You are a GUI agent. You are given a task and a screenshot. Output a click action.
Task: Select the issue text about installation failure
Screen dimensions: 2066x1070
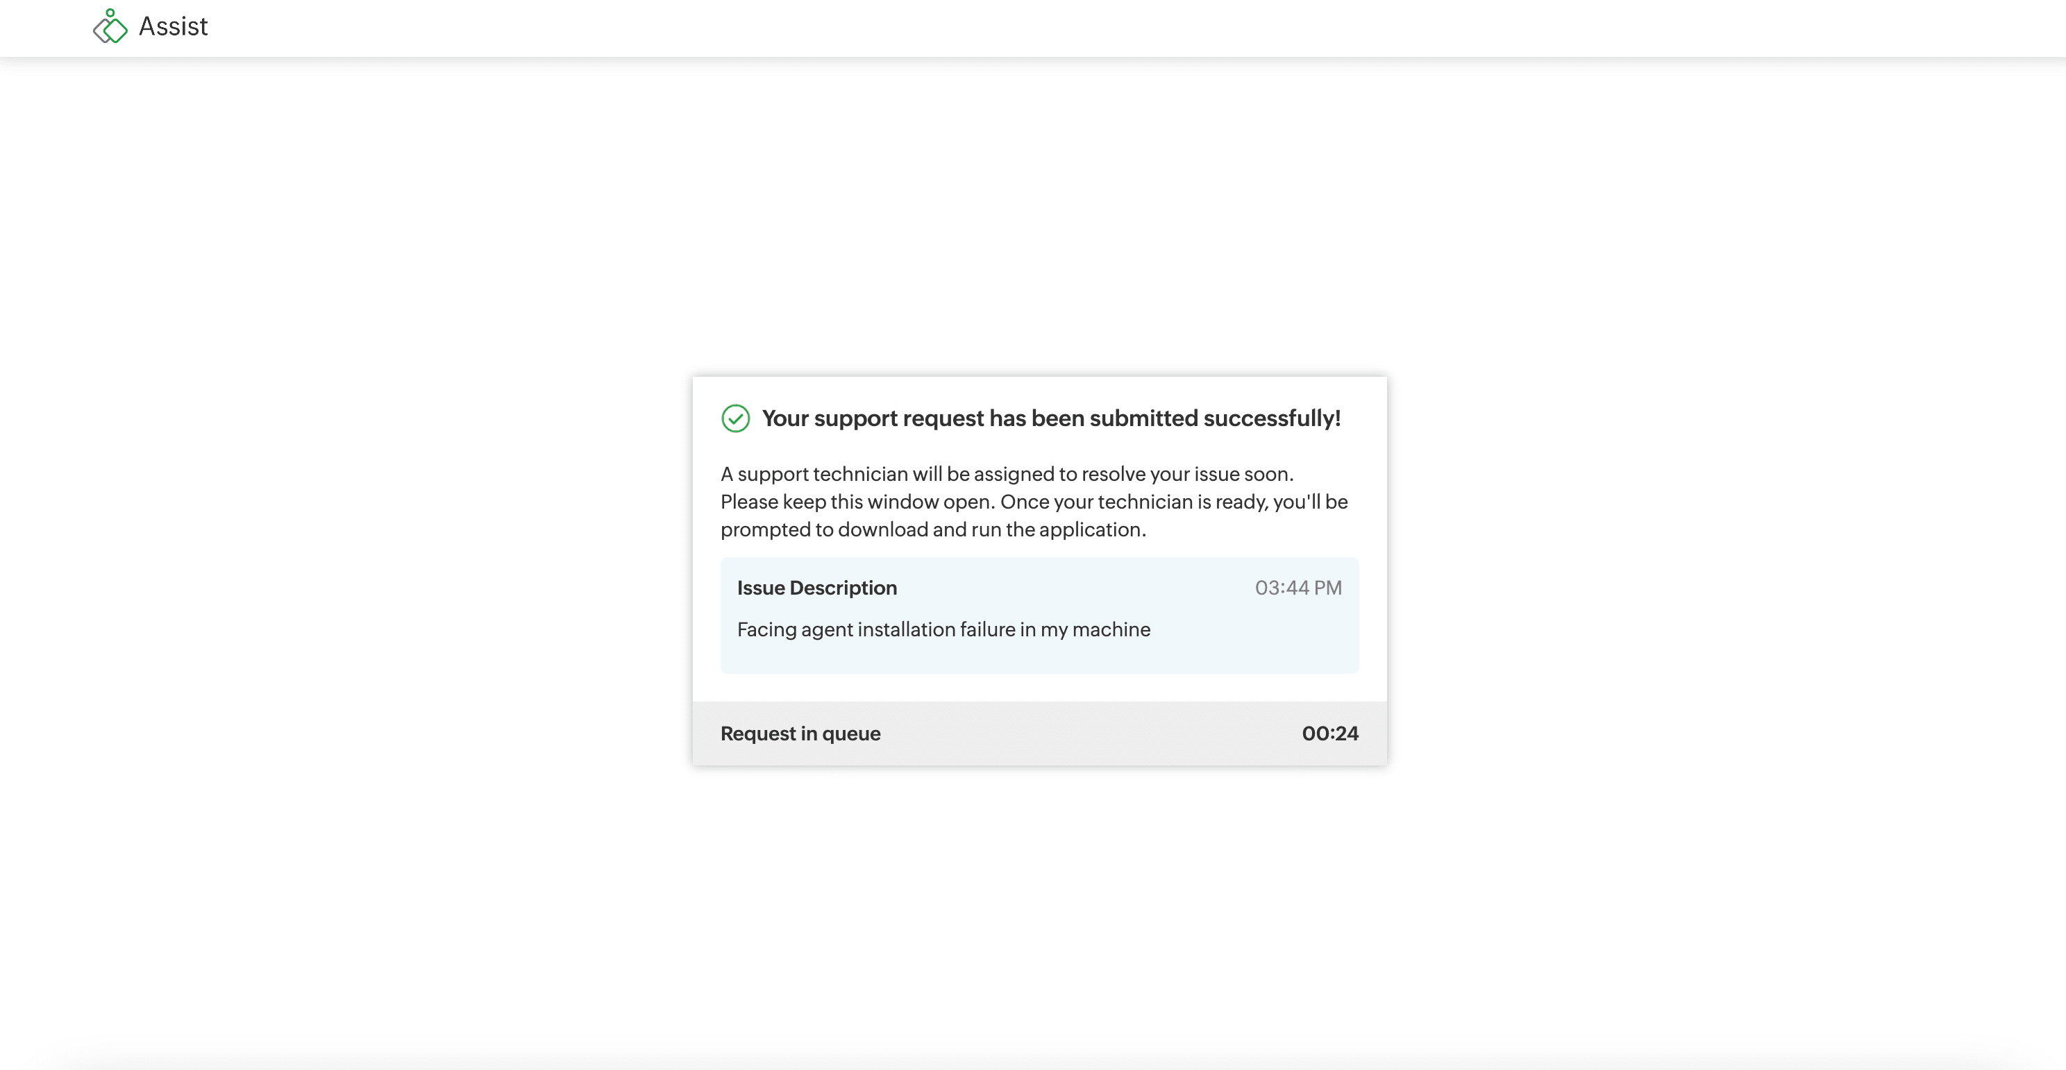[x=943, y=630]
